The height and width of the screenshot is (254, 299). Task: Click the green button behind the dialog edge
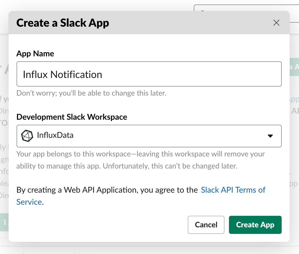[x=295, y=67]
